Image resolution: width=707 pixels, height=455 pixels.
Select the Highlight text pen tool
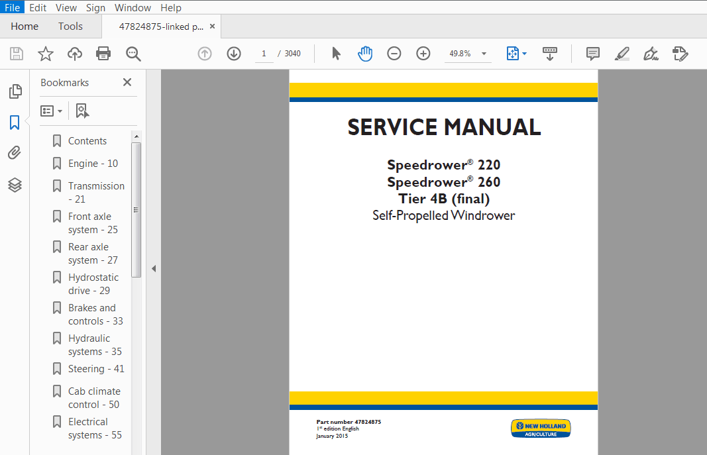point(622,54)
